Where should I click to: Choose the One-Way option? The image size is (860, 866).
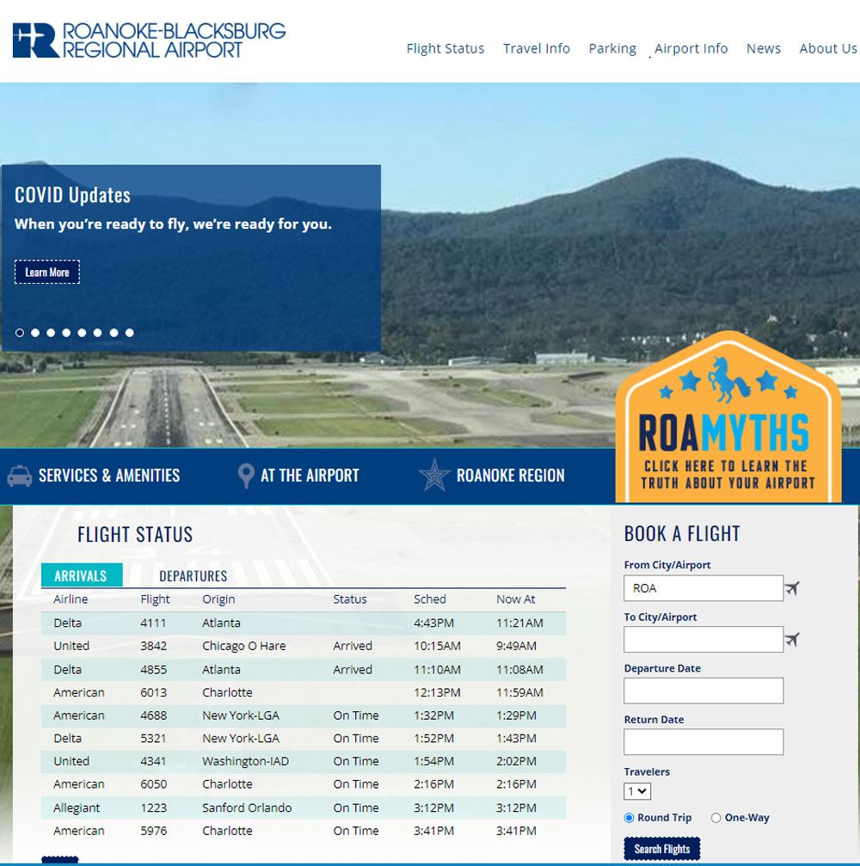pyautogui.click(x=716, y=818)
